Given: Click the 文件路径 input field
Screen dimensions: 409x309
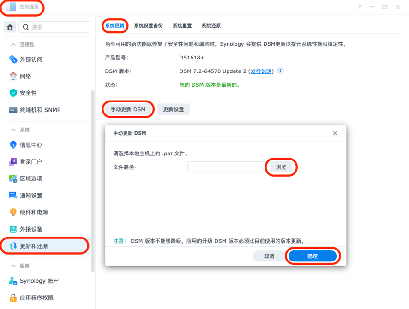Looking at the screenshot, I should point(226,167).
